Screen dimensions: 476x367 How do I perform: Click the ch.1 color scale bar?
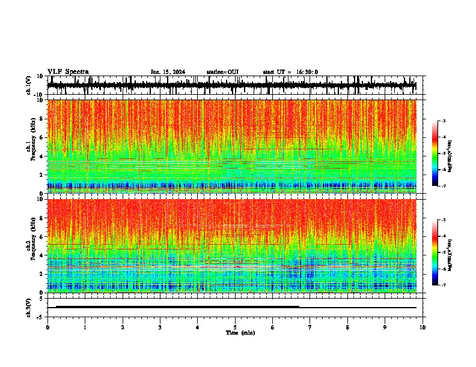tap(435, 154)
